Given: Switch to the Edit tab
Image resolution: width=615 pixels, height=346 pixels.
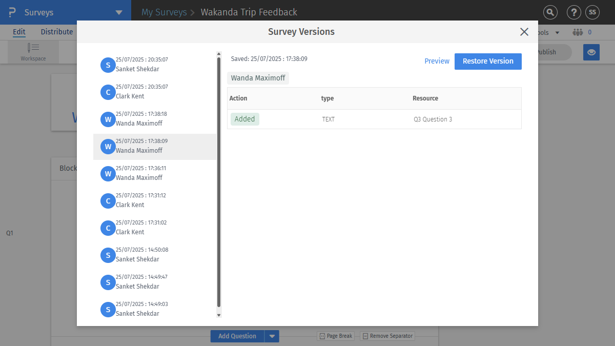Looking at the screenshot, I should (x=19, y=32).
